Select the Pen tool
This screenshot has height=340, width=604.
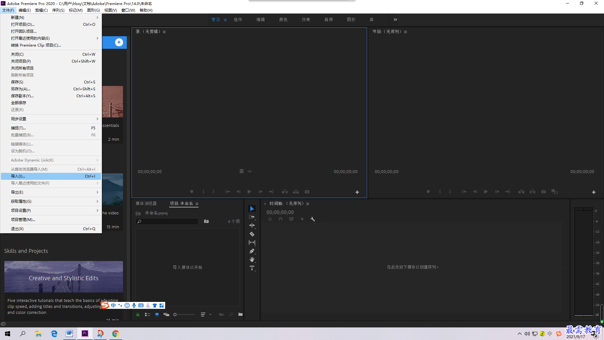click(x=252, y=251)
